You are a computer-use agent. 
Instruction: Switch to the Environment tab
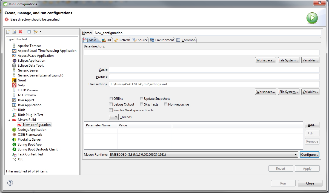(x=162, y=40)
